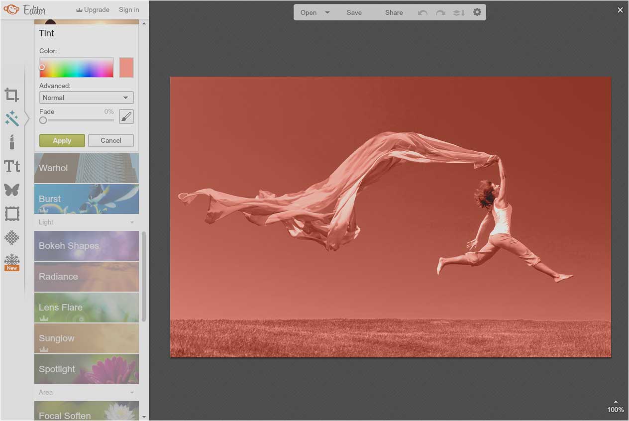Open the seasonal snowflake tab
The width and height of the screenshot is (629, 421).
click(x=12, y=261)
